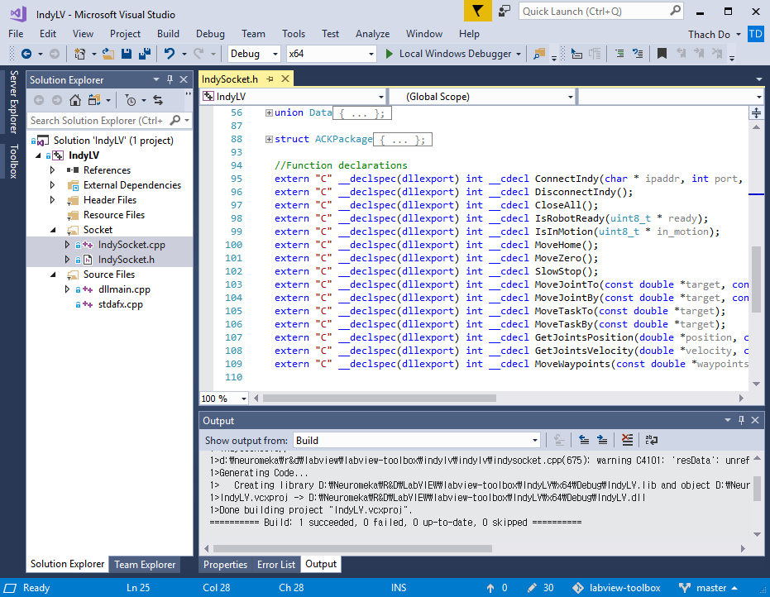Viewport: 770px width, 597px height.
Task: Expand the IndySocket.cpp node
Action: pyautogui.click(x=67, y=245)
